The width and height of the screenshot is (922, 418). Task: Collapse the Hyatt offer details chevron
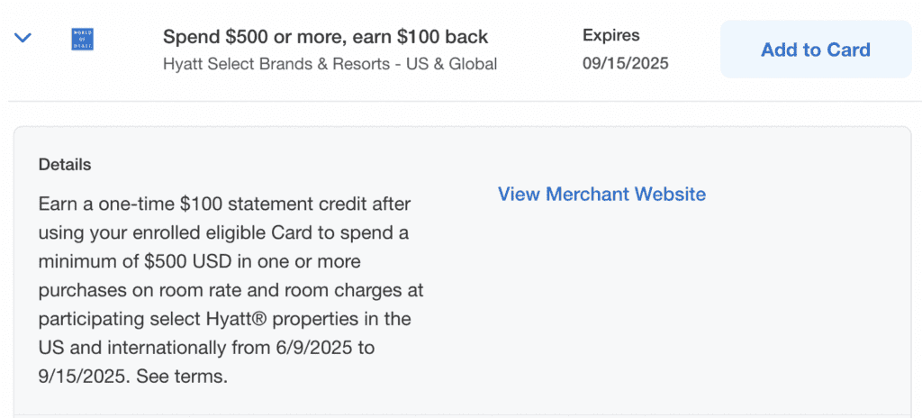[x=23, y=38]
